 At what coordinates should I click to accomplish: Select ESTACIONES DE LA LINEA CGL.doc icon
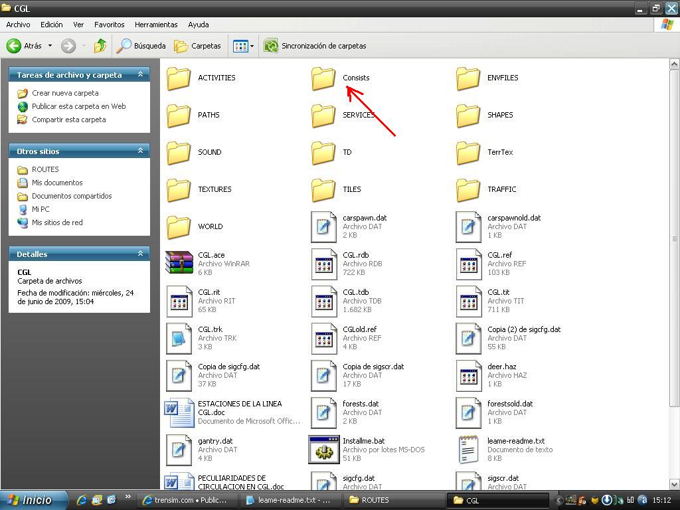[x=179, y=412]
